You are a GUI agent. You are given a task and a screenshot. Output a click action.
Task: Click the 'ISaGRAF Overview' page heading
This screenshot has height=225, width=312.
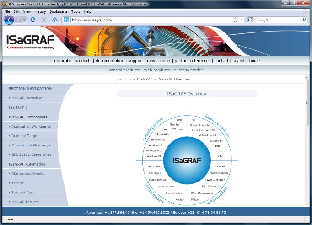(x=187, y=94)
